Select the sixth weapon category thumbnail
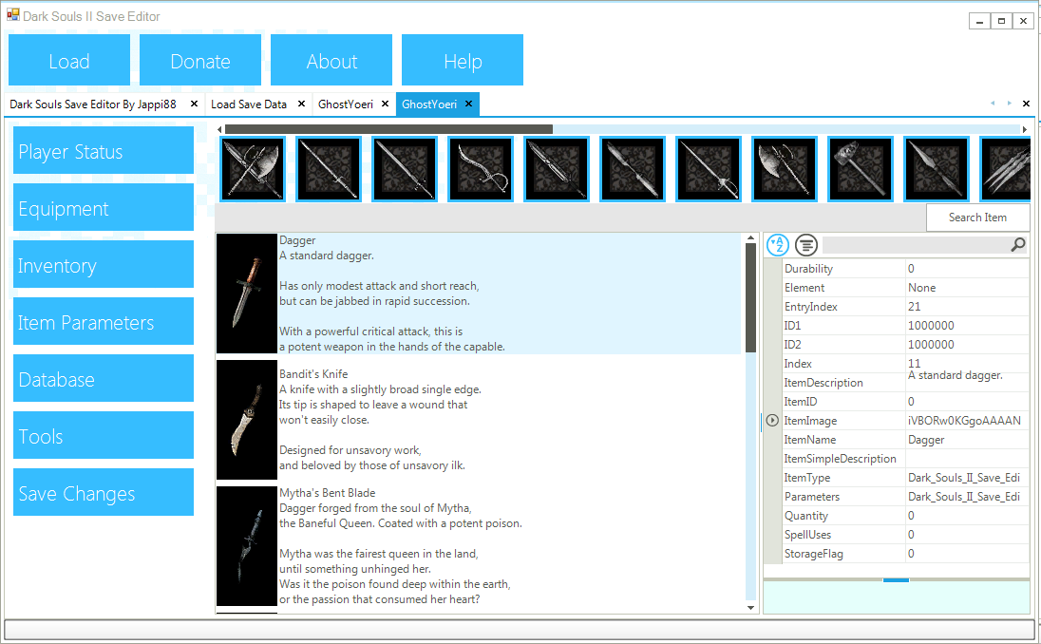 (x=633, y=169)
